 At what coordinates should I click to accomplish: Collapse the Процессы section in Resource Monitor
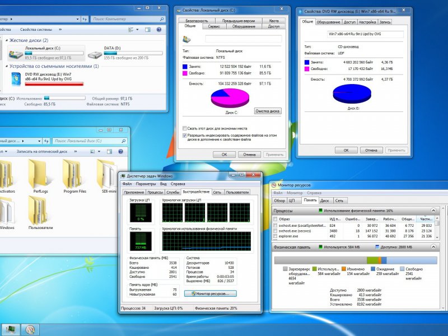point(433,211)
